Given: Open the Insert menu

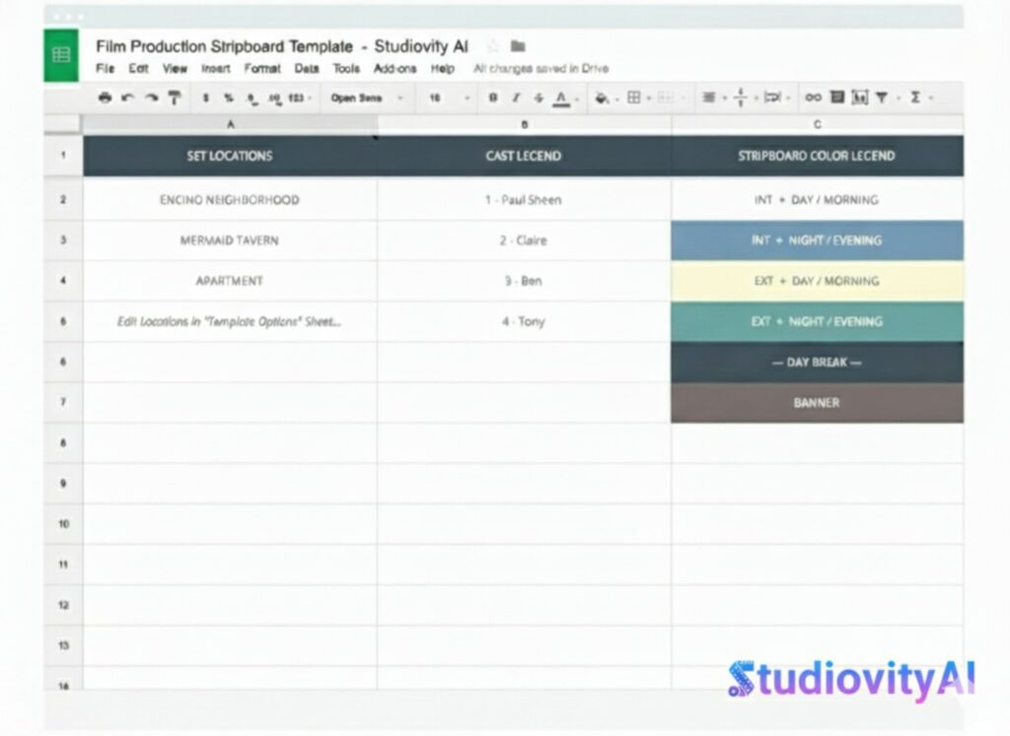Looking at the screenshot, I should coord(216,68).
